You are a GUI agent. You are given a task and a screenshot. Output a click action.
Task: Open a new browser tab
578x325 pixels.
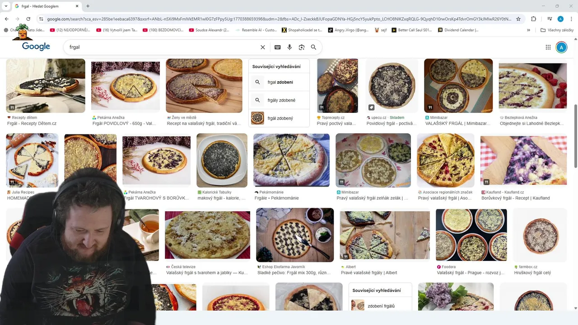click(x=88, y=6)
